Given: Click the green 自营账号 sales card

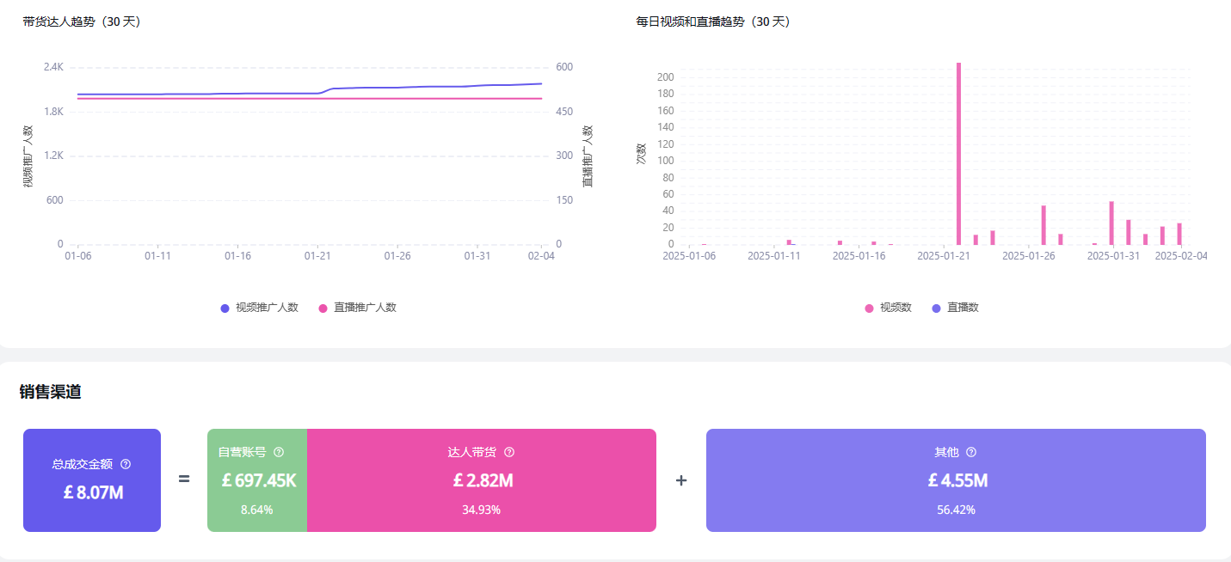Looking at the screenshot, I should tap(257, 480).
